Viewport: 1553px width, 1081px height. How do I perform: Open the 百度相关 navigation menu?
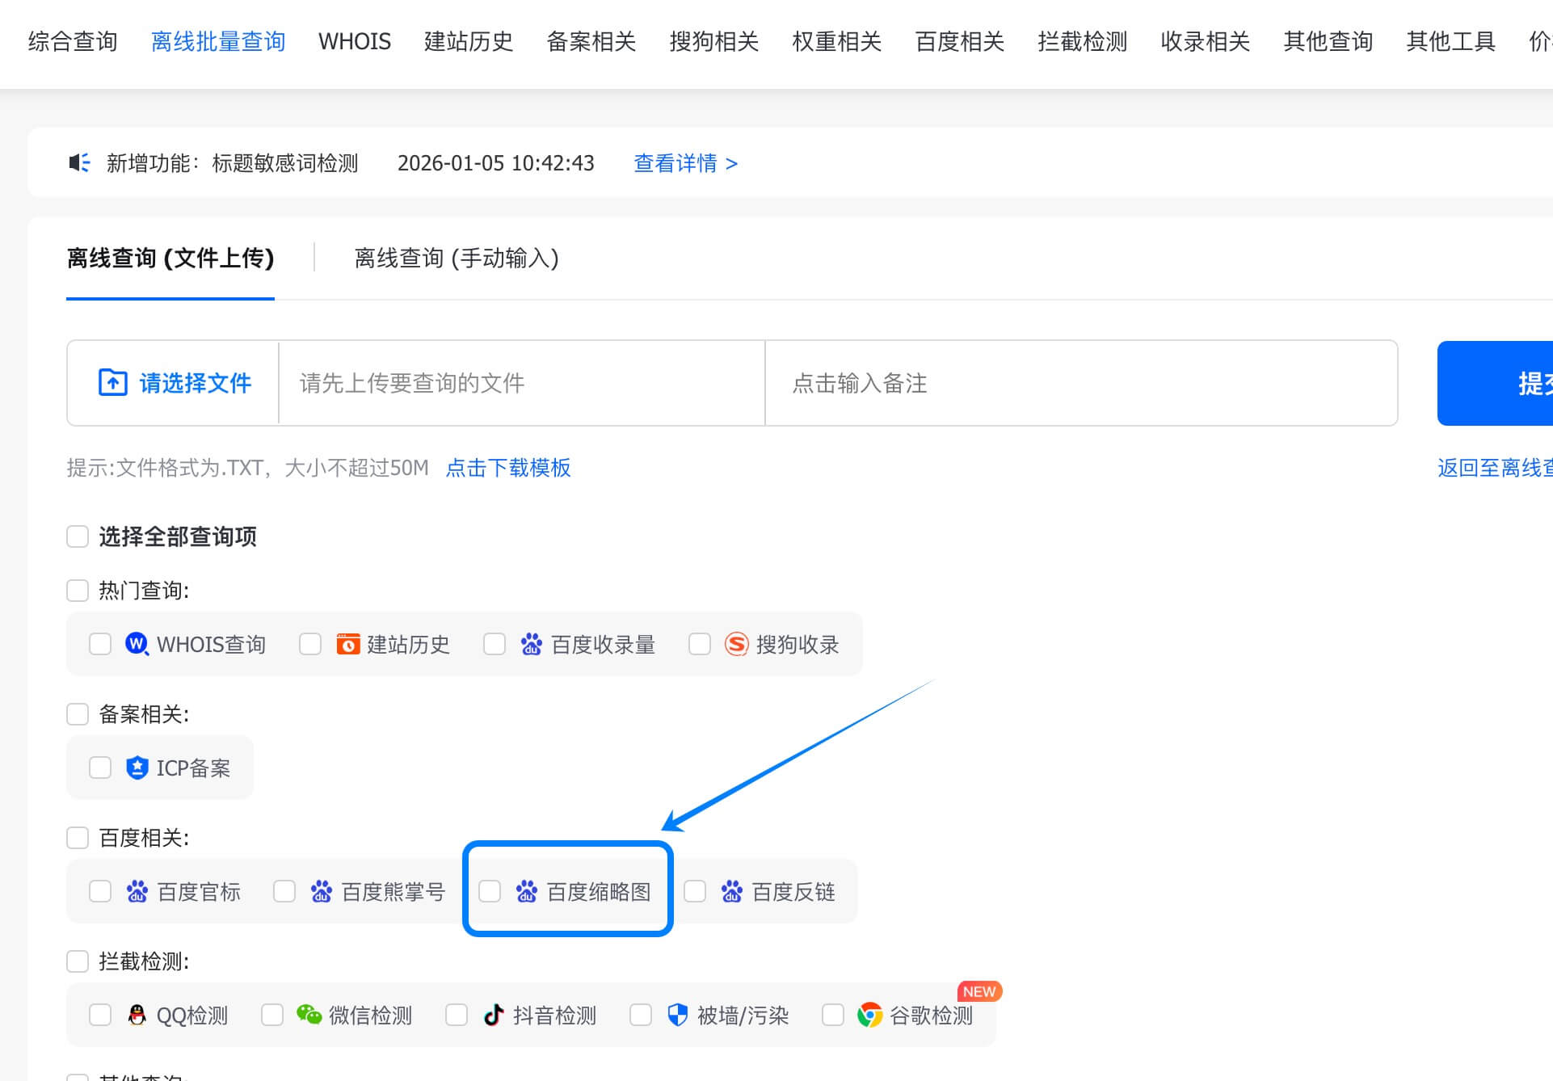(959, 41)
